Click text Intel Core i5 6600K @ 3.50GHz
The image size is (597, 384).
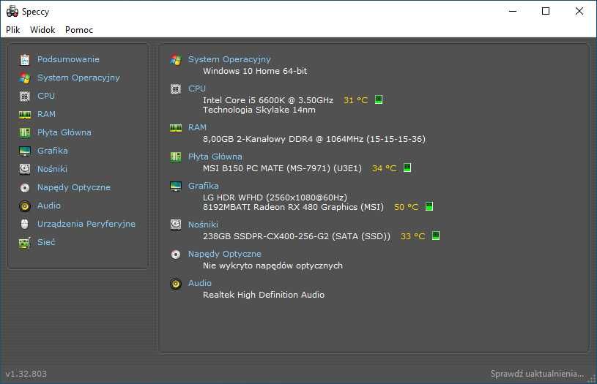coord(268,100)
